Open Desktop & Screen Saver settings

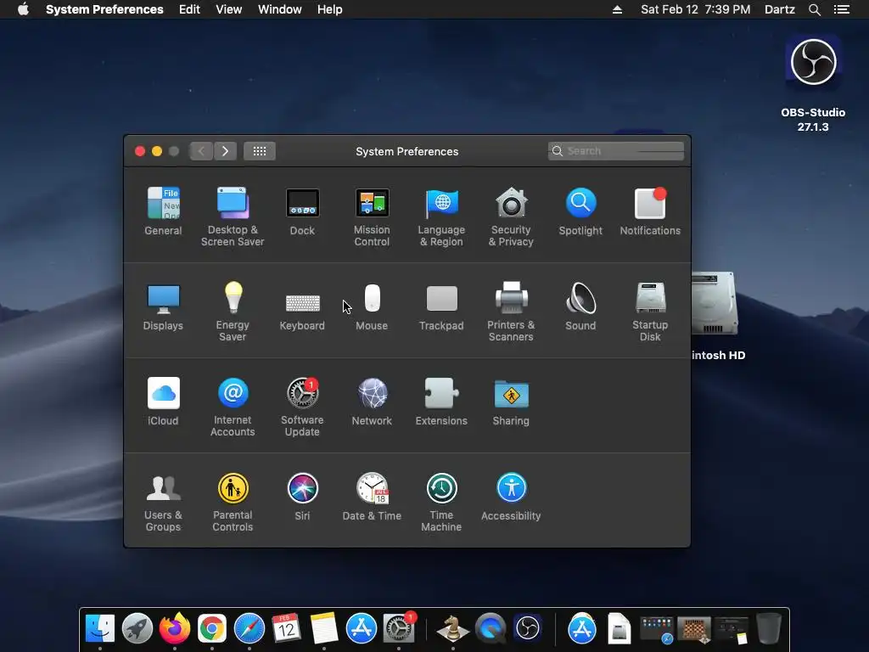[233, 216]
